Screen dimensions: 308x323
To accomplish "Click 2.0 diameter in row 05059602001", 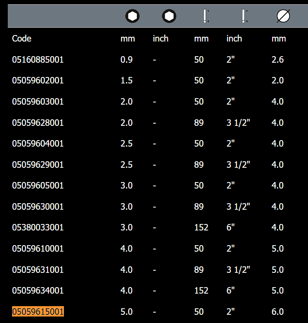I will pyautogui.click(x=278, y=80).
